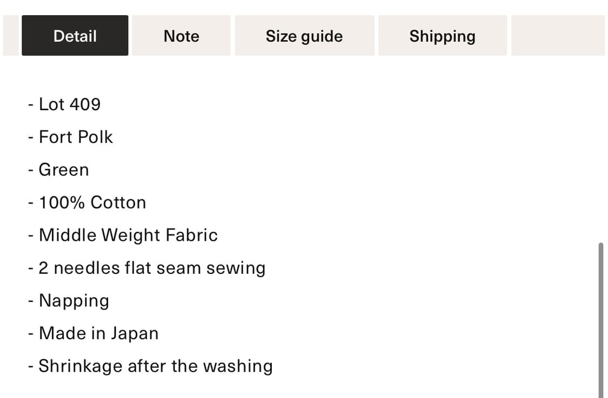Select the "Green" color detail line
Image resolution: width=608 pixels, height=398 pixels.
63,170
